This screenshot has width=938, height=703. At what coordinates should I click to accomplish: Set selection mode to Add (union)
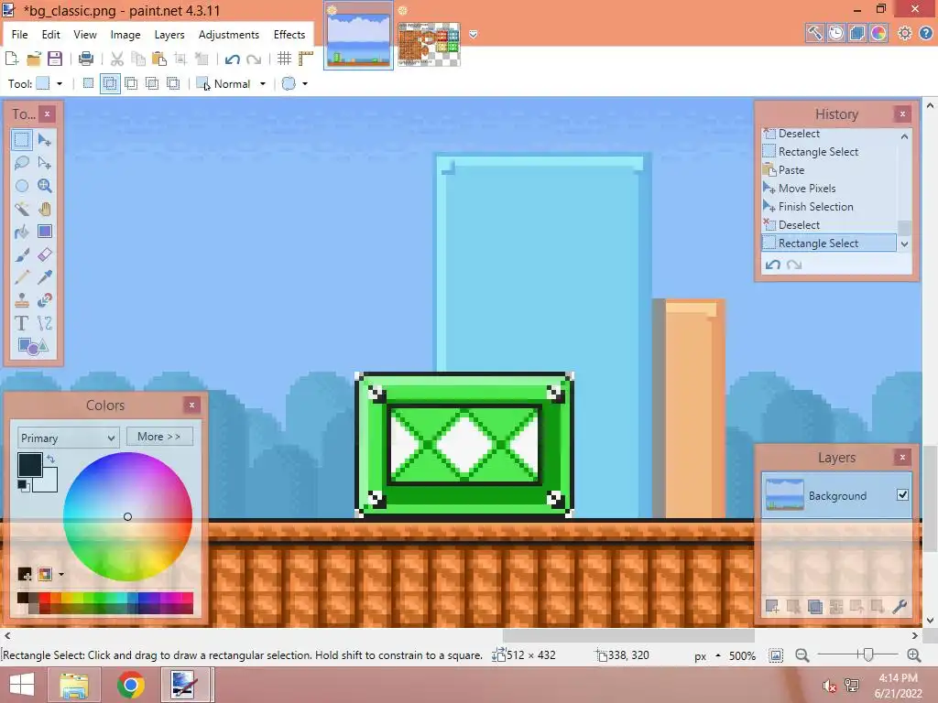pyautogui.click(x=110, y=83)
